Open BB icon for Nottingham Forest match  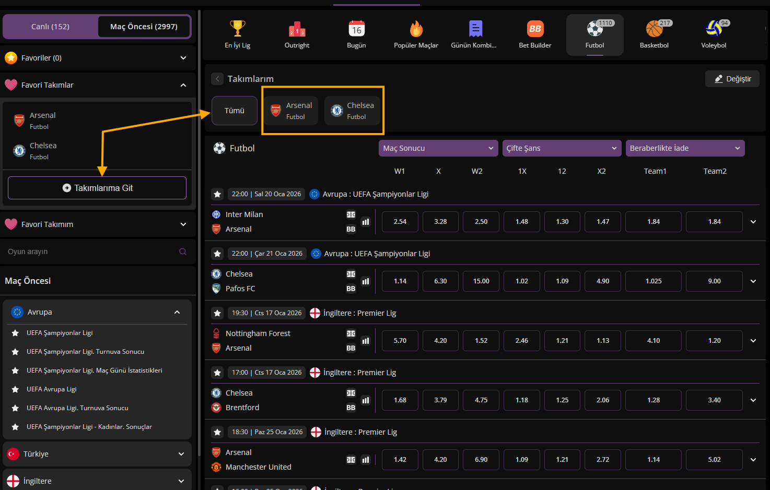351,348
